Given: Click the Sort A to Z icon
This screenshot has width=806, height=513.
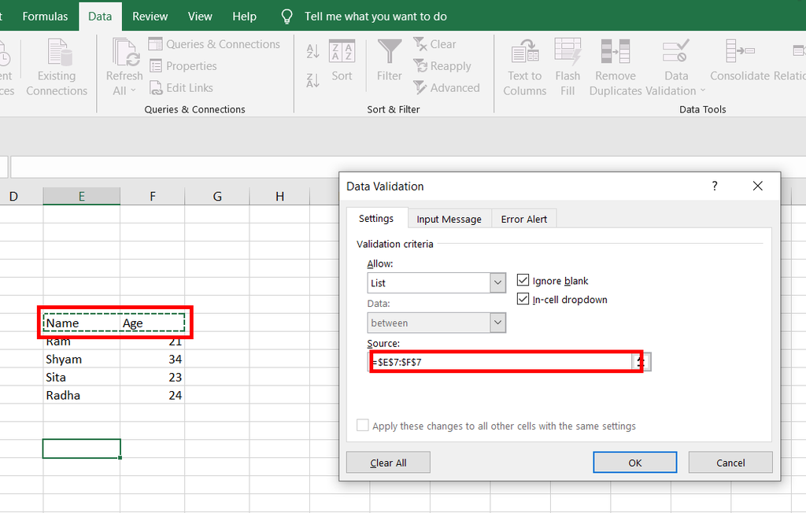Looking at the screenshot, I should 312,51.
